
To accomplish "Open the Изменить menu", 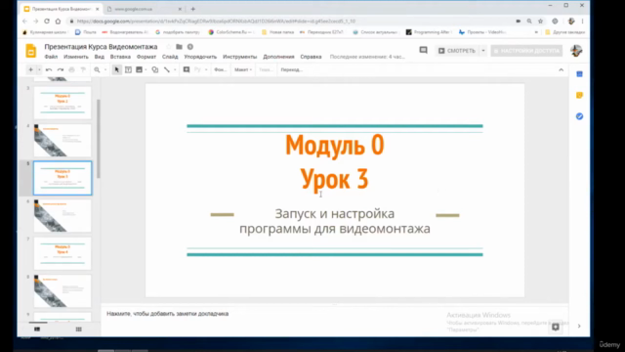I will pyautogui.click(x=76, y=57).
